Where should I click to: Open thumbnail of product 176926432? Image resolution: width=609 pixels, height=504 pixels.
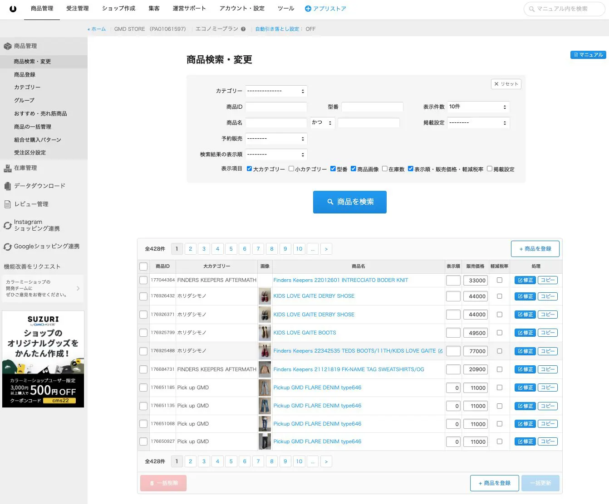point(265,296)
